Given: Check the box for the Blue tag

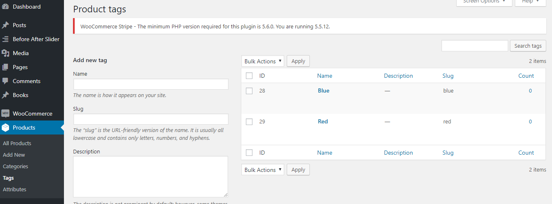Looking at the screenshot, I should 249,91.
